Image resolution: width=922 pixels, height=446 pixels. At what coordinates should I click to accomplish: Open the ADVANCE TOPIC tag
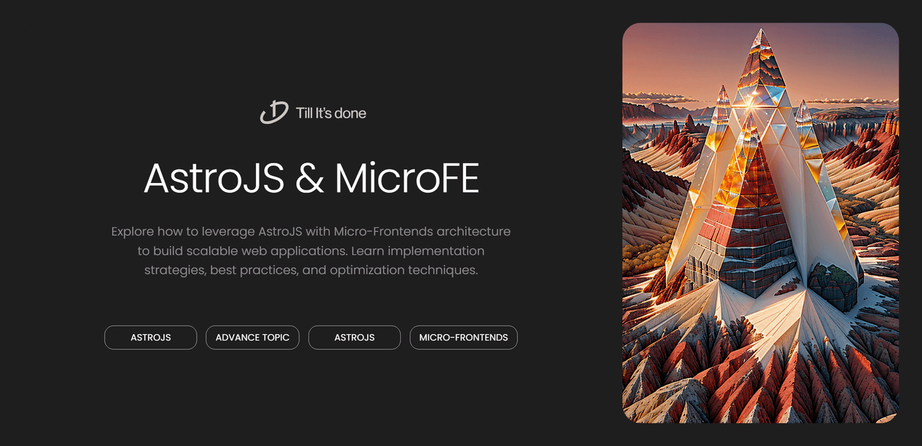(x=252, y=337)
